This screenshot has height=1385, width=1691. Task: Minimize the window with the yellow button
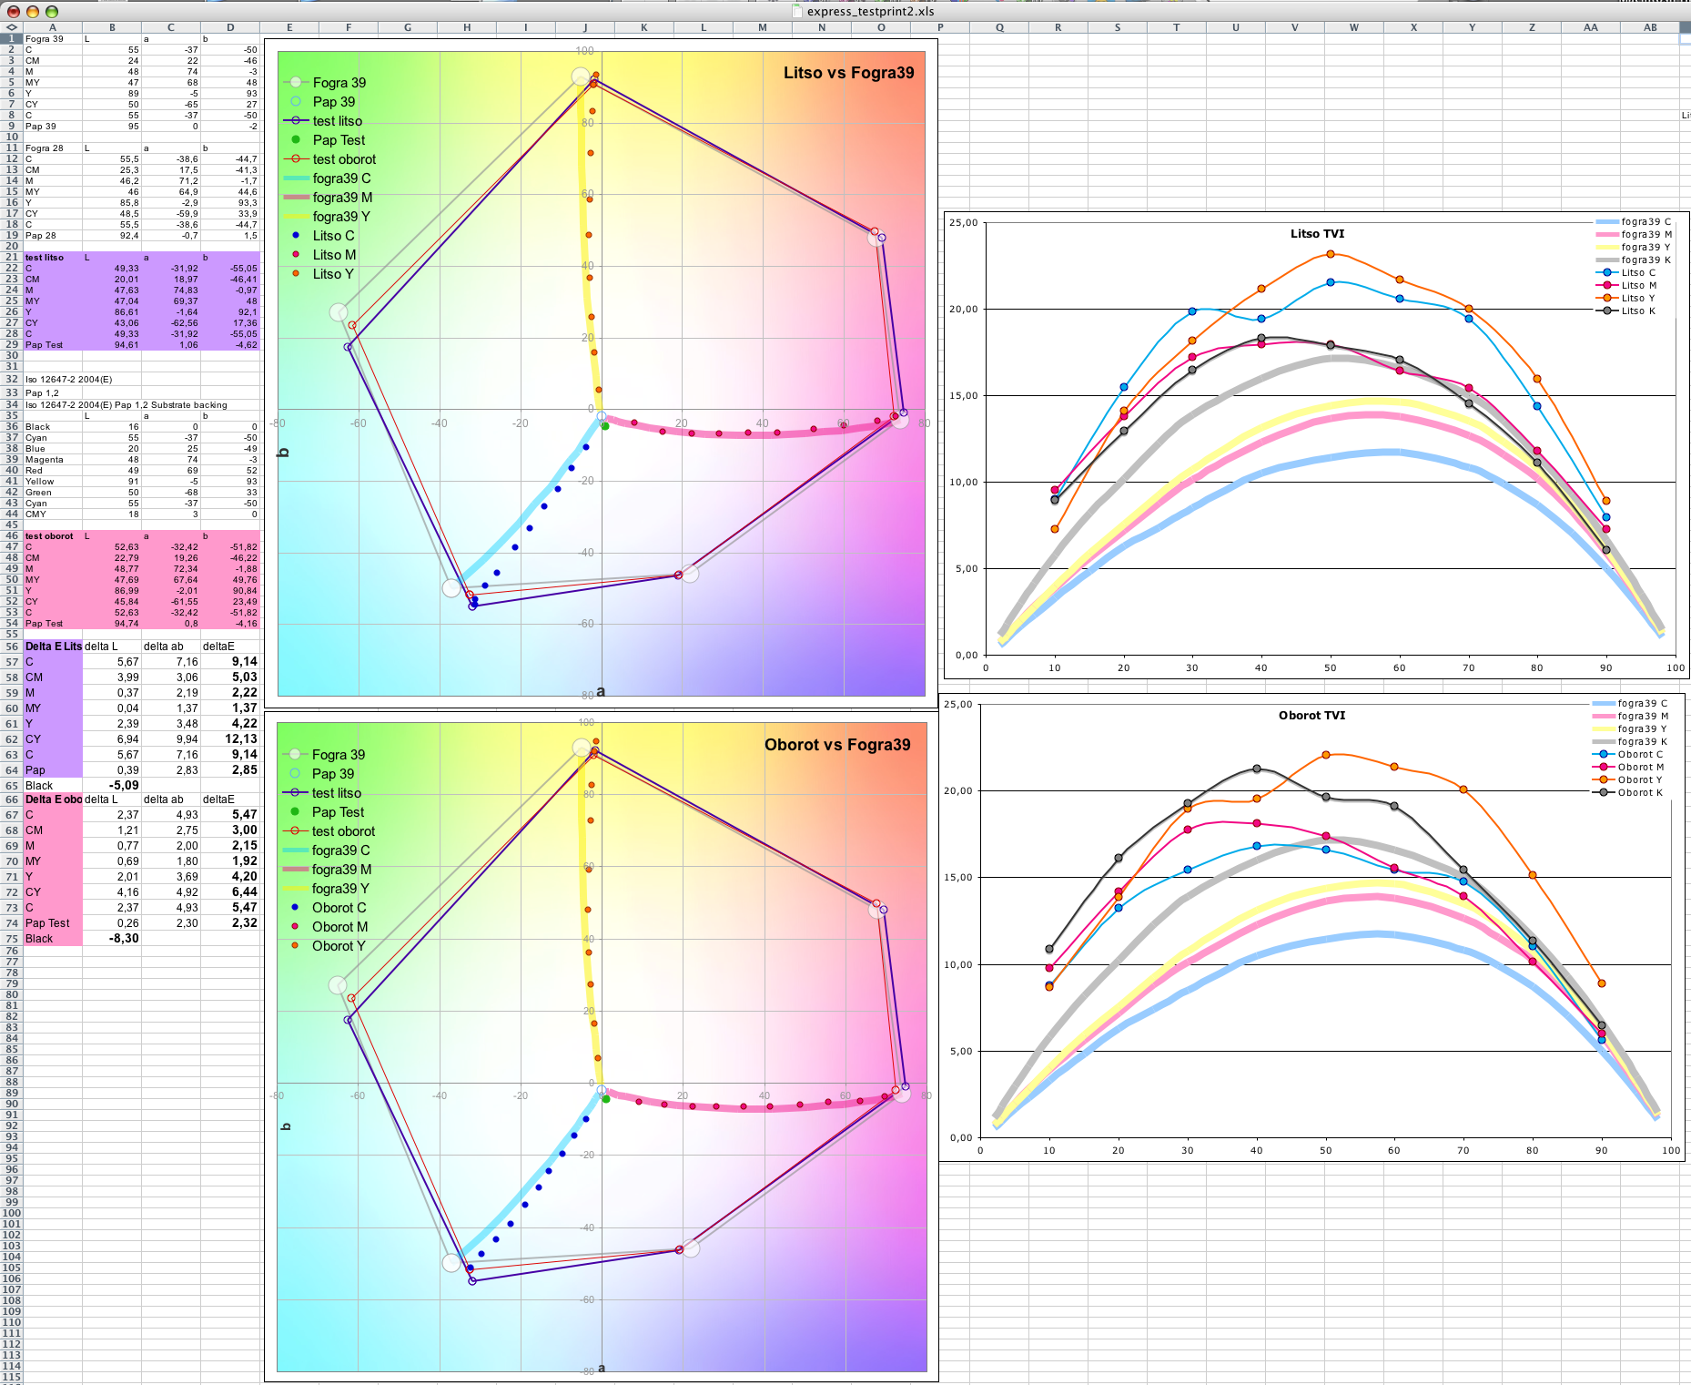[33, 11]
